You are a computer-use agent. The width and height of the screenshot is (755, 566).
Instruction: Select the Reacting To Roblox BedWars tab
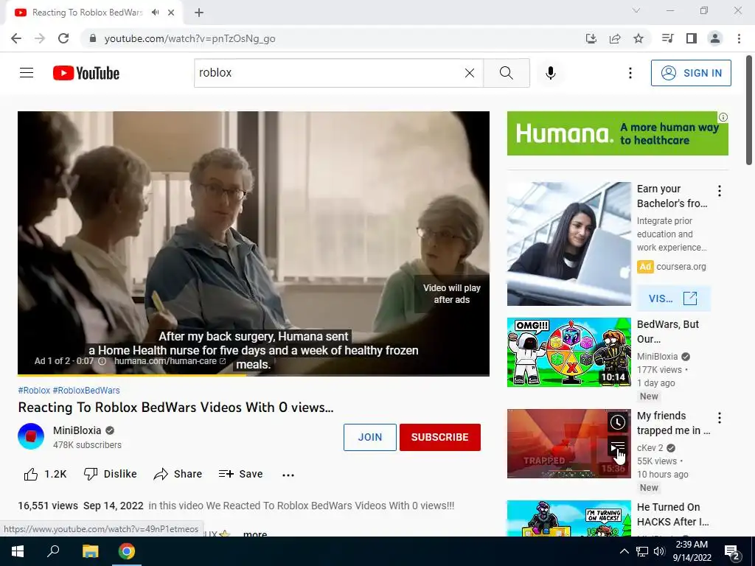pyautogui.click(x=87, y=13)
